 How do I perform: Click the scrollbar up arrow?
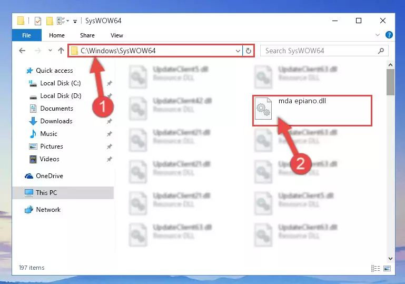(391, 65)
